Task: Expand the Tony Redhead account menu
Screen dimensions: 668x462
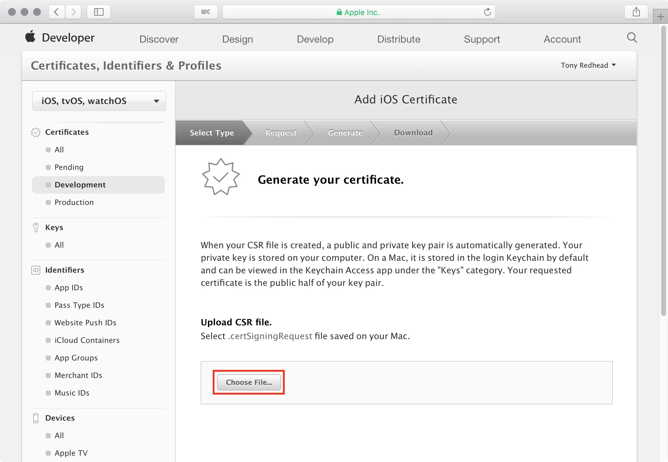Action: [x=588, y=65]
